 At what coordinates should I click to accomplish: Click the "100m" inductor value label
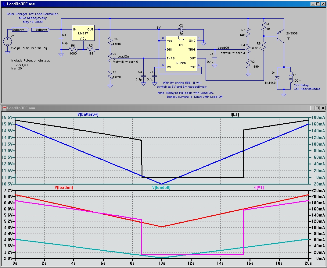(x=297, y=81)
